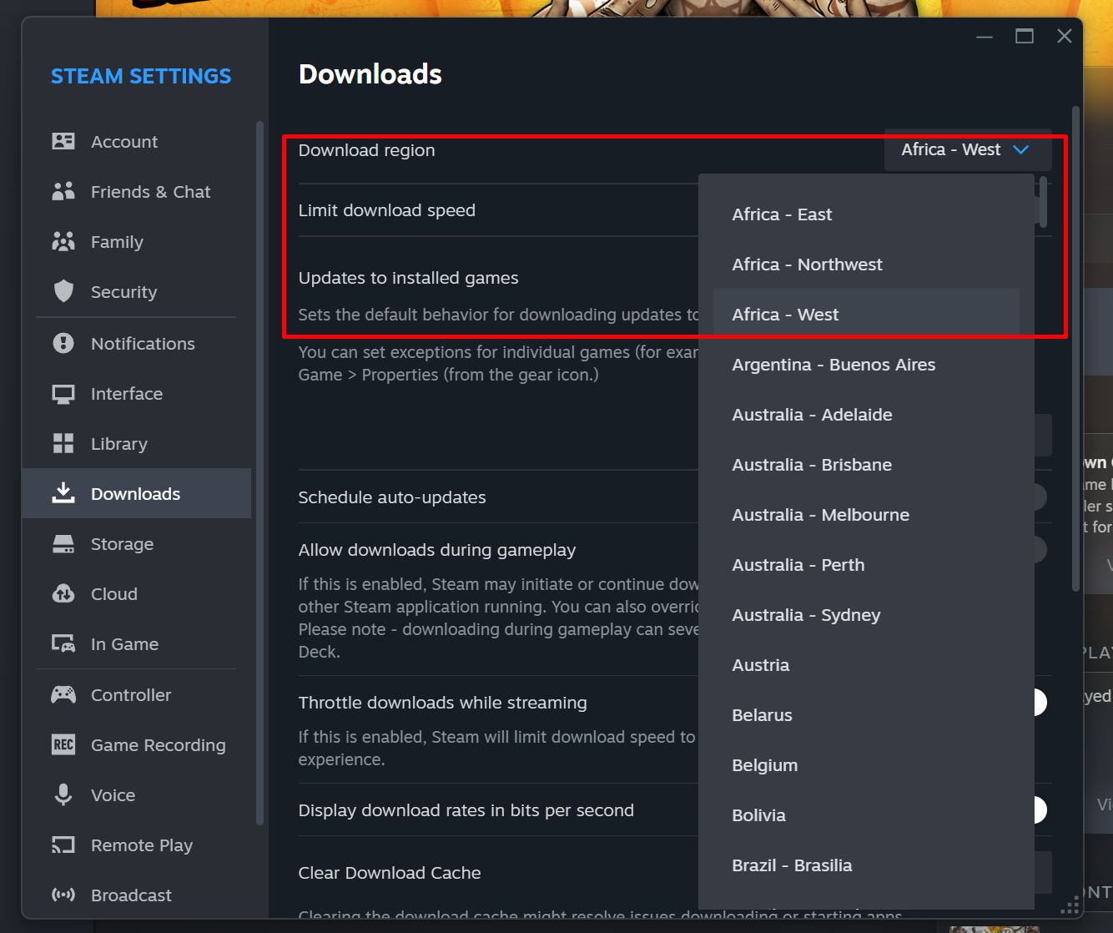Viewport: 1113px width, 933px height.
Task: Select the Interface monitor icon
Action: click(x=63, y=394)
